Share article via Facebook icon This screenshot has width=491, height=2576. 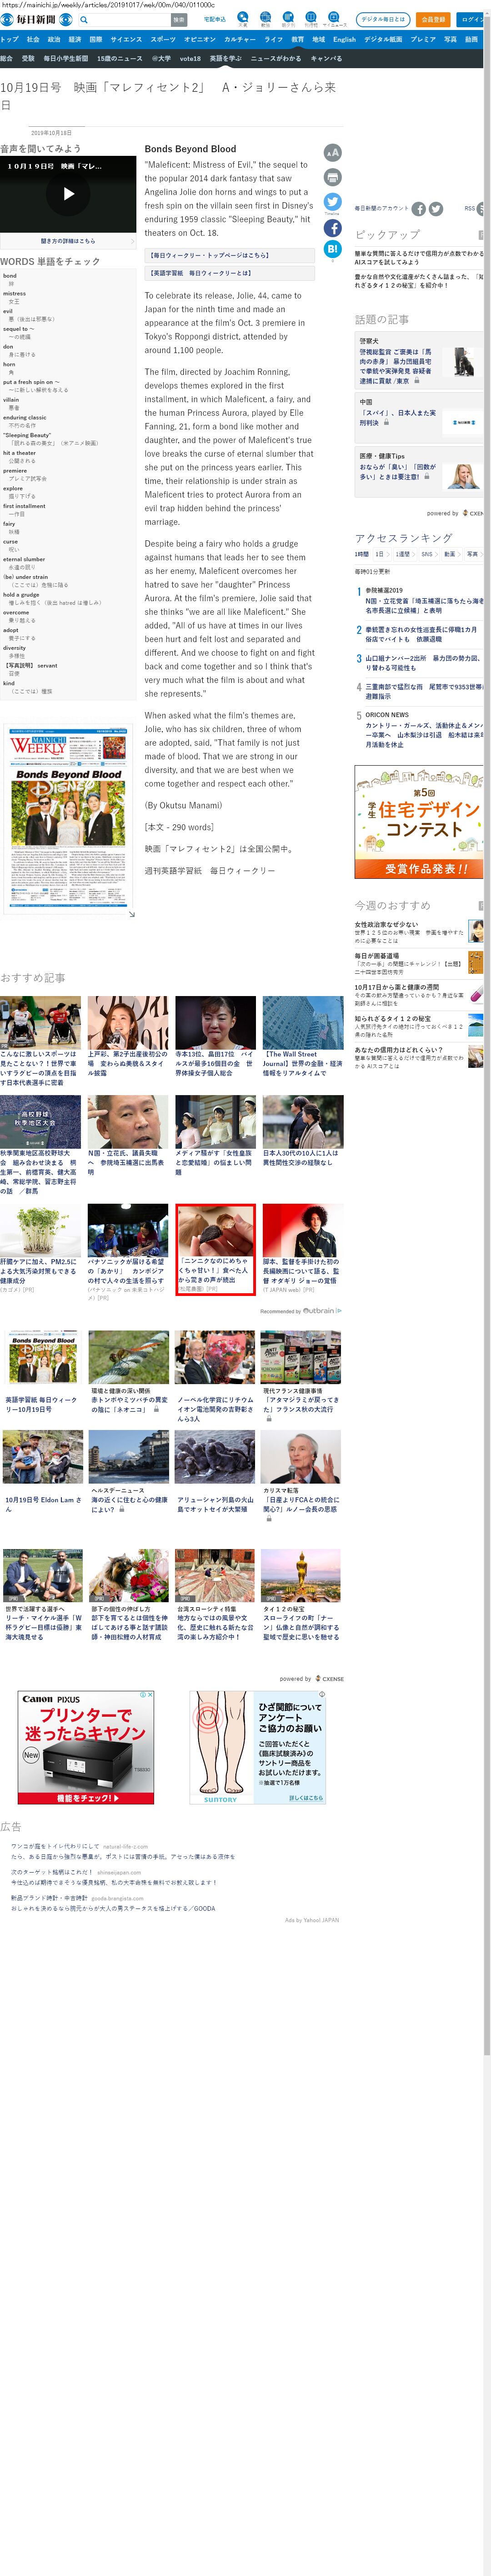click(x=332, y=228)
